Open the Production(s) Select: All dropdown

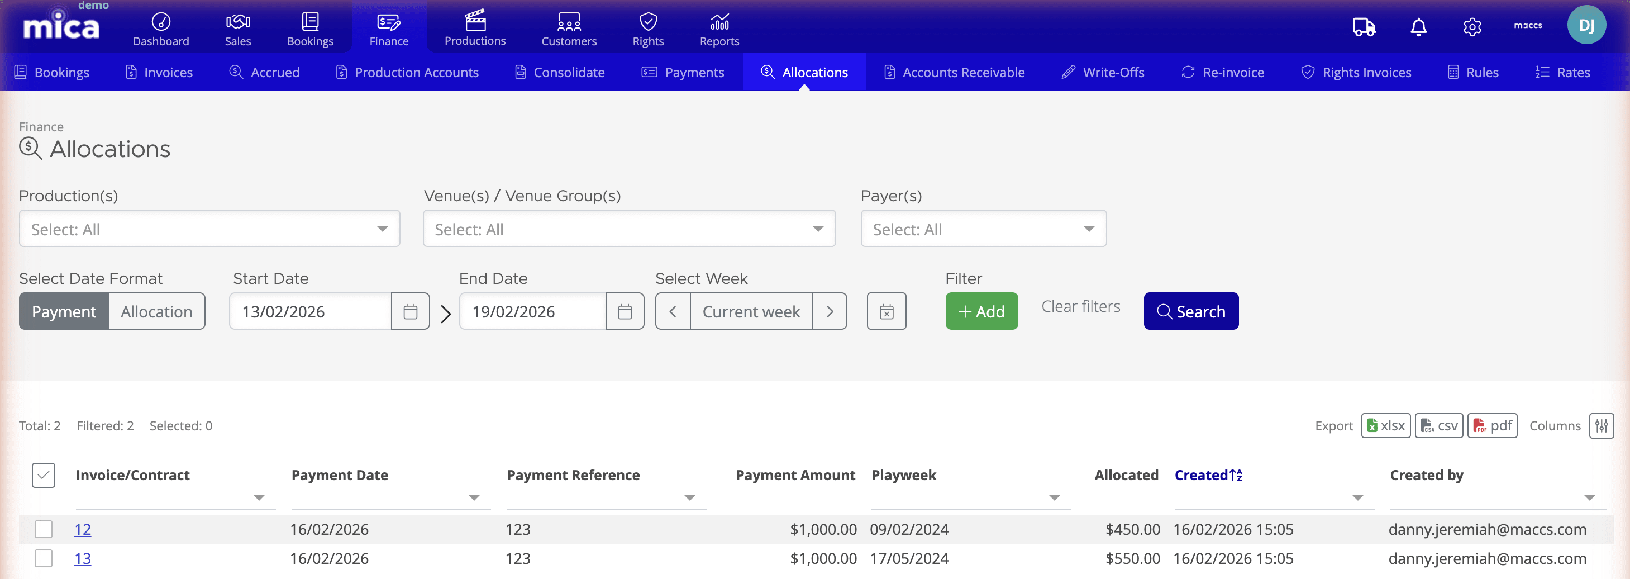coord(209,229)
